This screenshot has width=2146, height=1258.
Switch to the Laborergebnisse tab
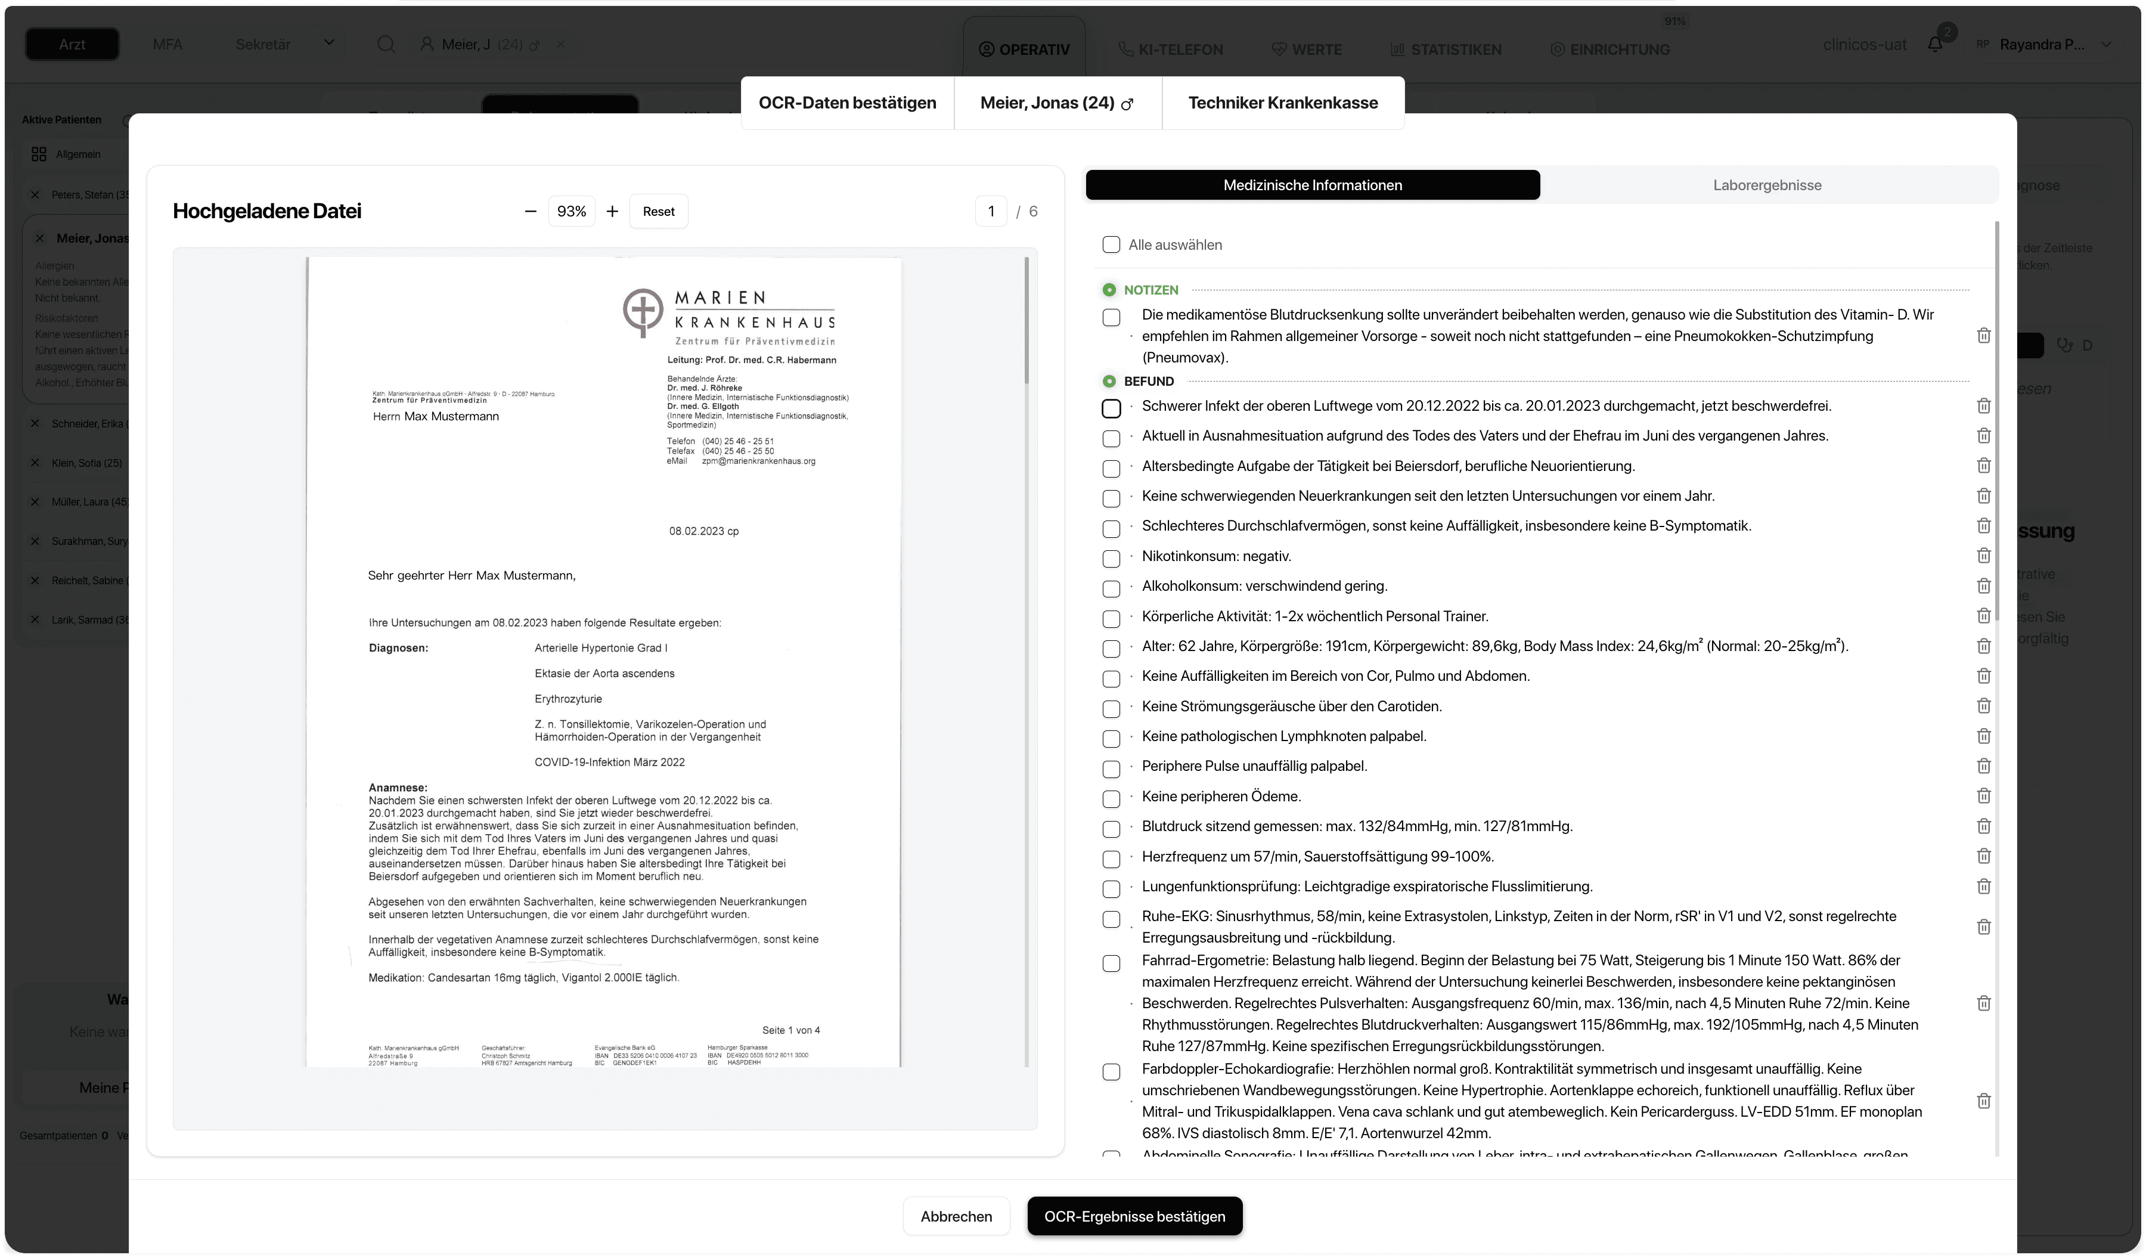pos(1766,185)
